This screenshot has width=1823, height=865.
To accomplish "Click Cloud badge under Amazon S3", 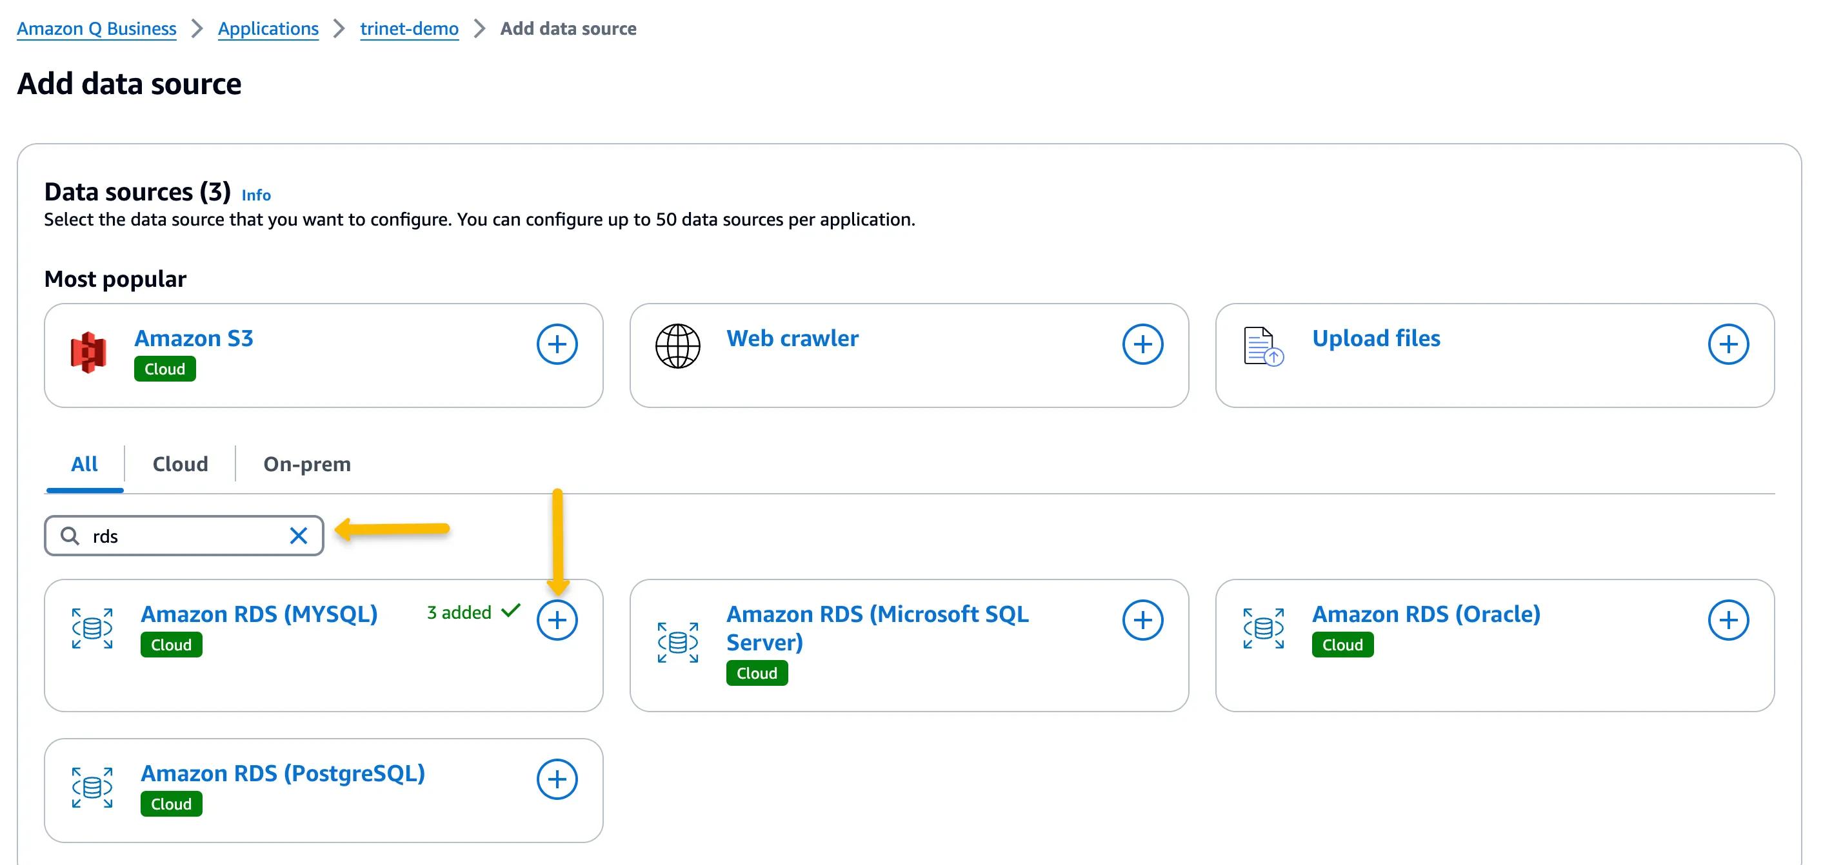I will coord(165,369).
